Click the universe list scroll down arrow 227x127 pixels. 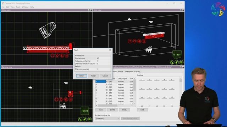pos(135,103)
